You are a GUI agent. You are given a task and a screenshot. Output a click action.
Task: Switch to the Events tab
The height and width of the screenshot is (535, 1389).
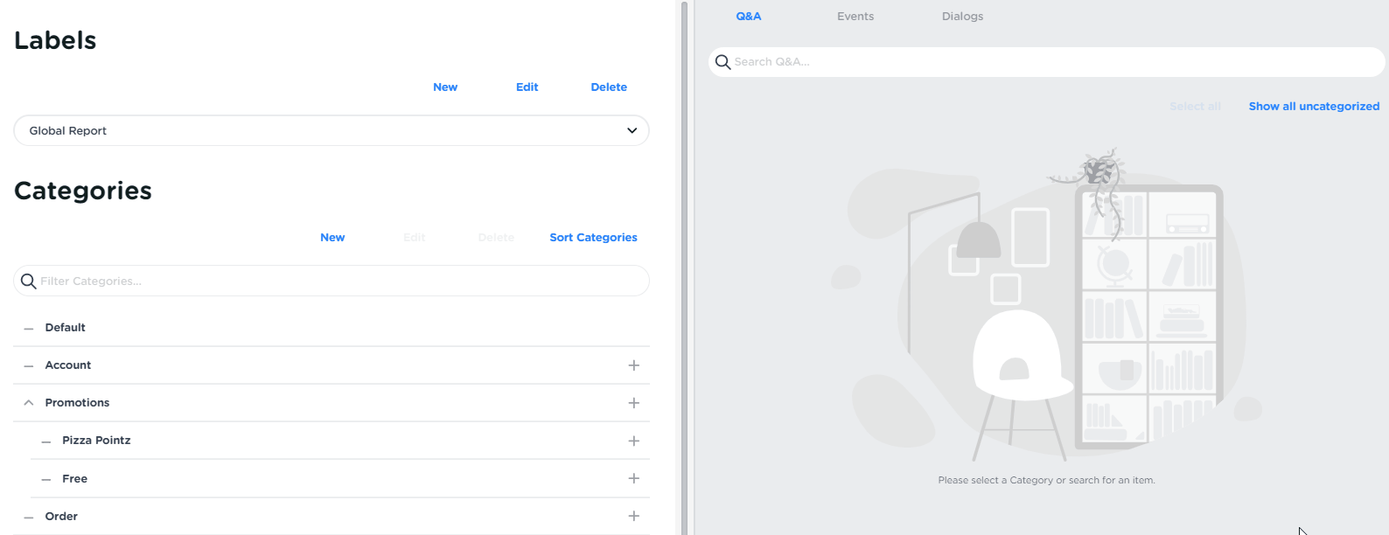click(855, 17)
